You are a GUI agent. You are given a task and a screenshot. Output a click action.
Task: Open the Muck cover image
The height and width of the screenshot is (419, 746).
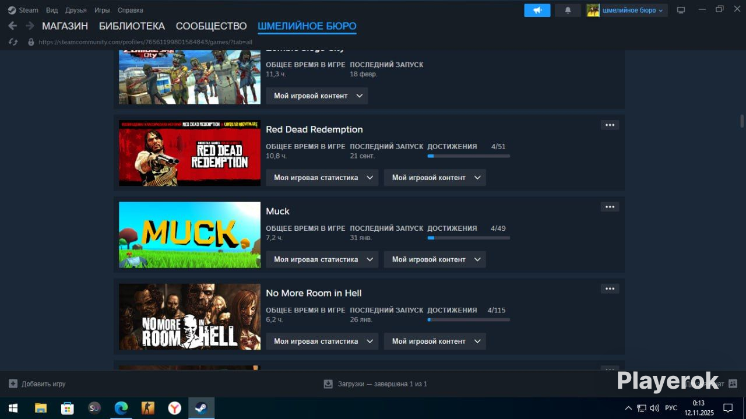[x=189, y=235]
